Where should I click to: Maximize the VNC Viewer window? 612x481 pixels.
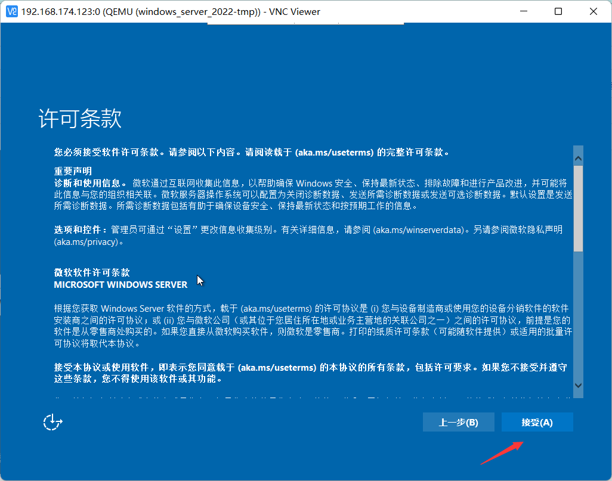(x=558, y=11)
